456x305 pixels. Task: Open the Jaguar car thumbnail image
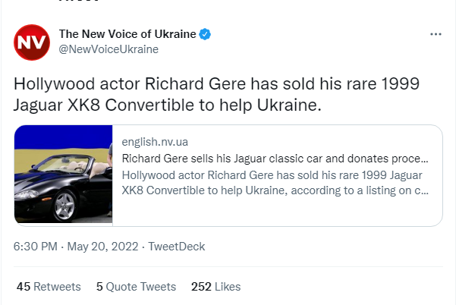pyautogui.click(x=64, y=175)
